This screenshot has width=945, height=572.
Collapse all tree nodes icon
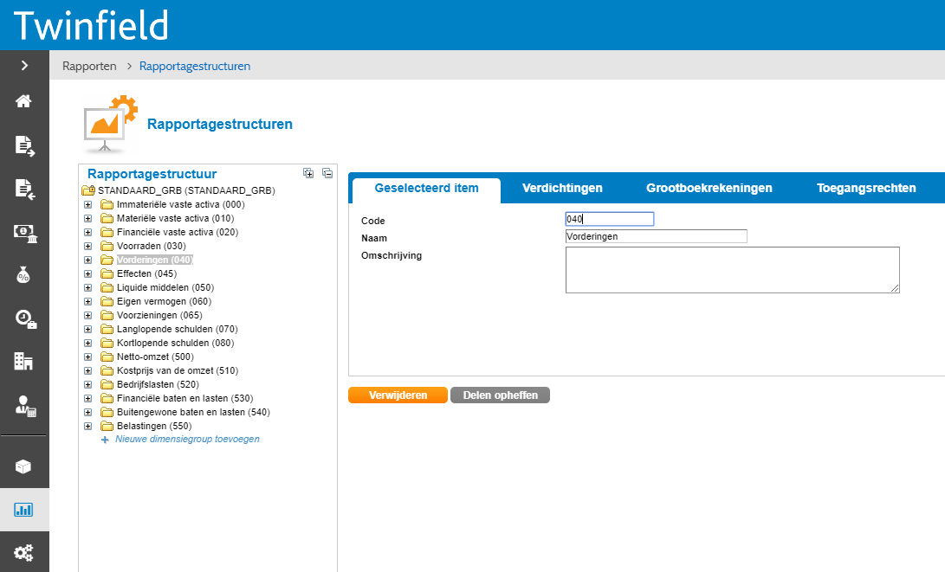tap(327, 173)
